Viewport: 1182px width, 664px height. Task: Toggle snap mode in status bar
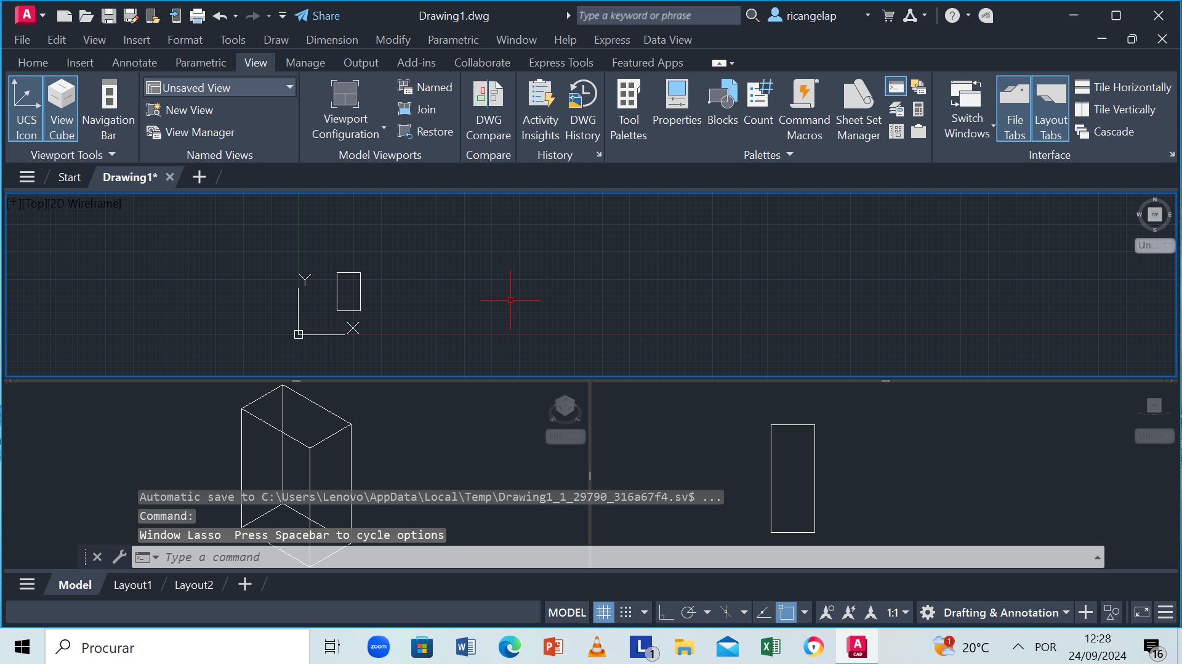(x=625, y=612)
